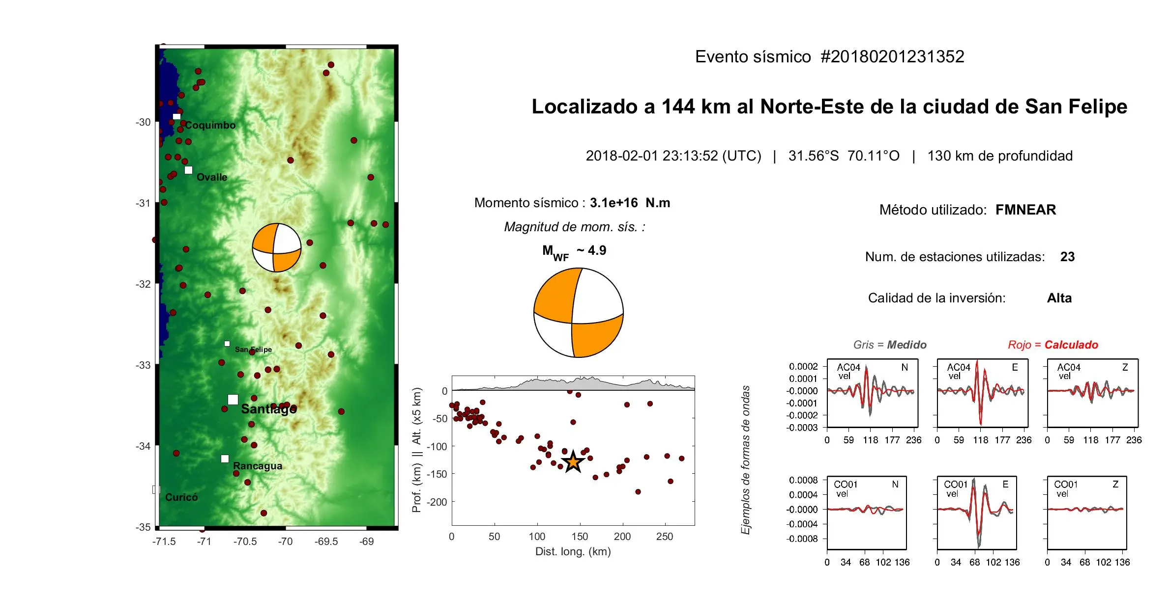Screen dimensions: 1169x595
Task: Click 'Magnitud de mom. sís.' label
Action: pyautogui.click(x=575, y=227)
